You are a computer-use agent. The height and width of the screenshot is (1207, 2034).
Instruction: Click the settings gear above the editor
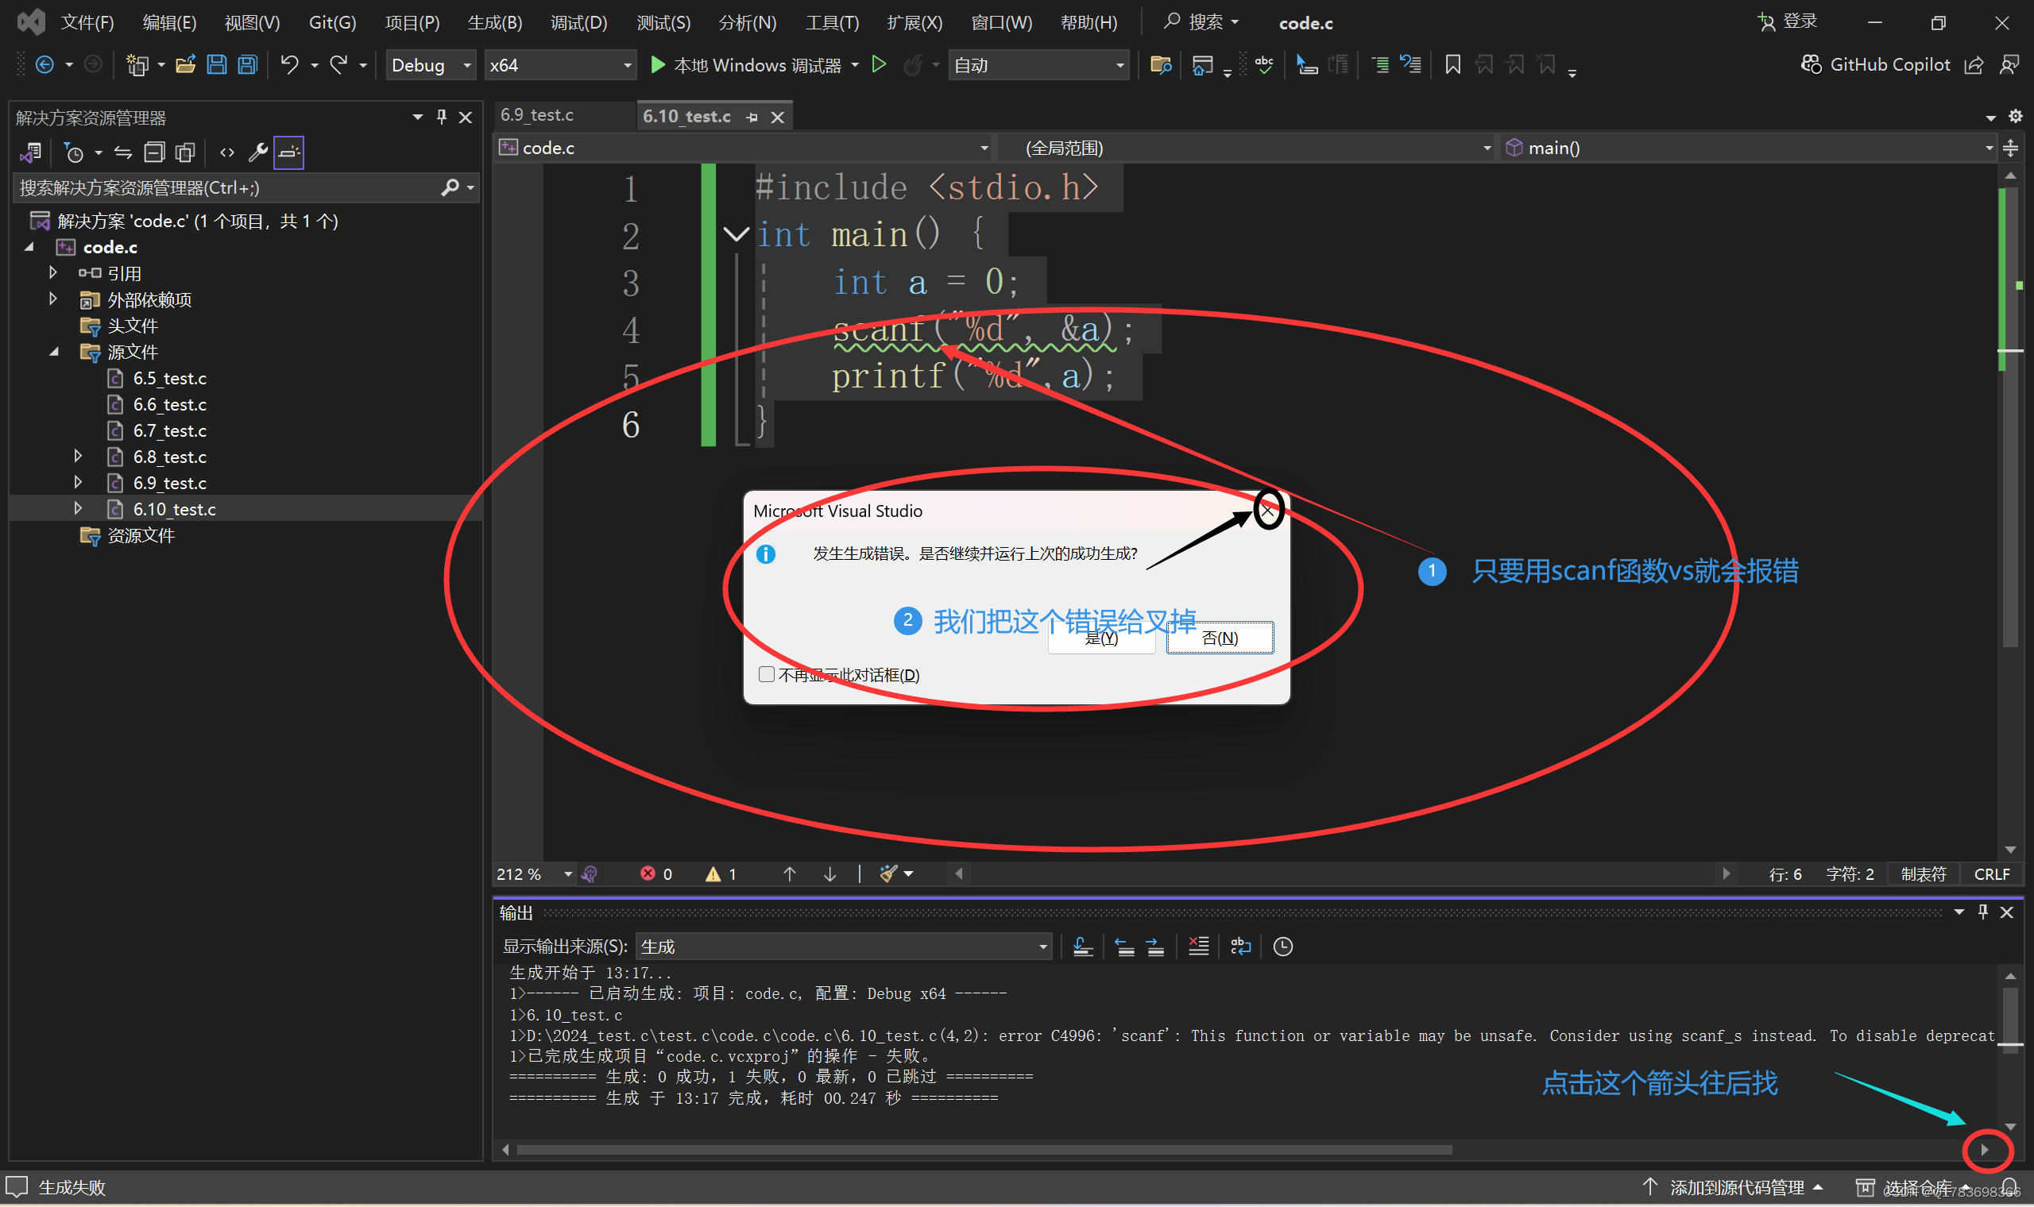point(2015,116)
